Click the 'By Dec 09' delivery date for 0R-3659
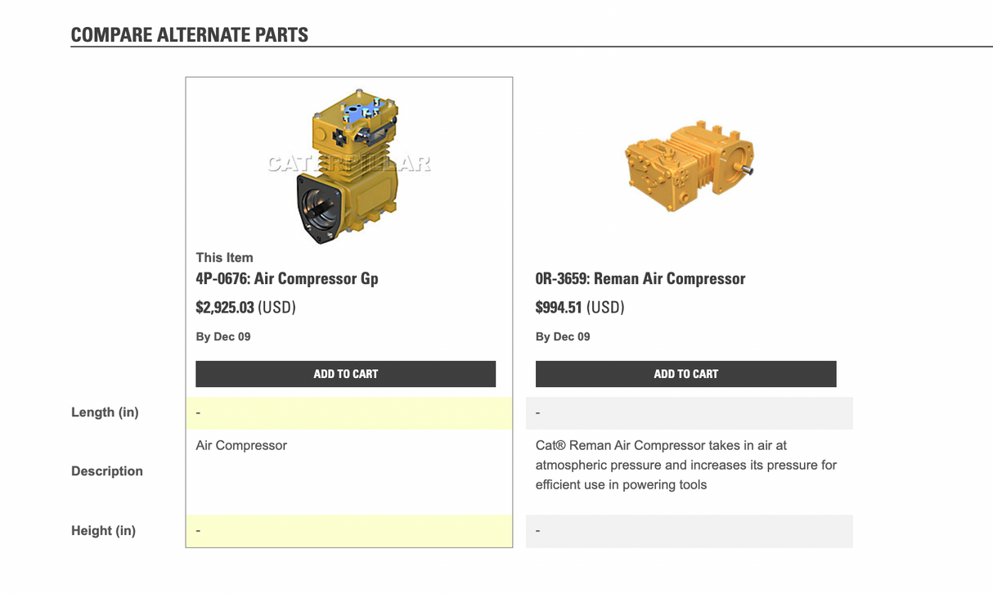 point(563,336)
